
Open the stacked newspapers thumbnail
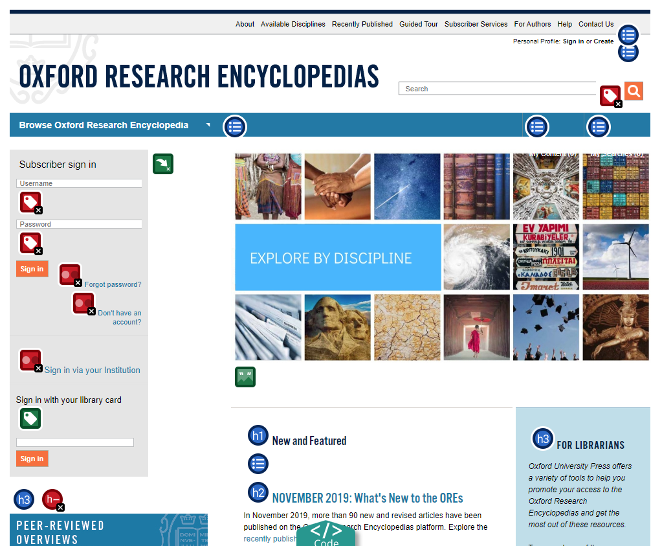(x=268, y=328)
